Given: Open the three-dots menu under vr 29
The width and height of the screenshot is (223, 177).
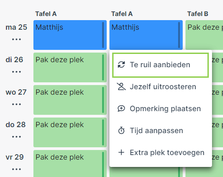Looking at the screenshot, I should click(x=16, y=169).
